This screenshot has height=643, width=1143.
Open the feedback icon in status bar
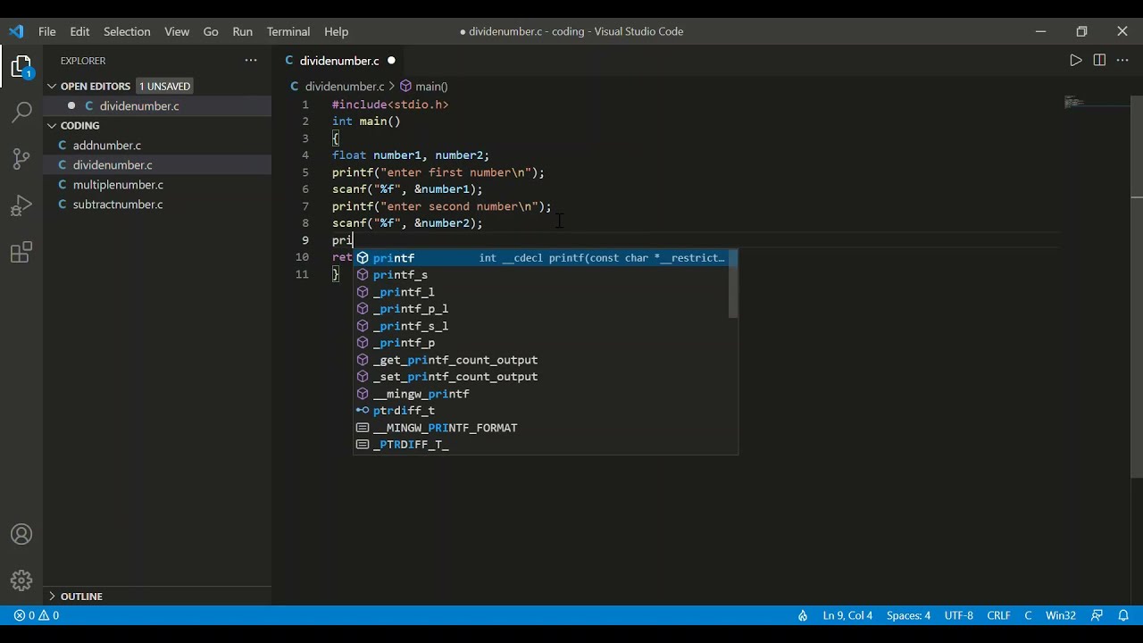tap(1097, 615)
